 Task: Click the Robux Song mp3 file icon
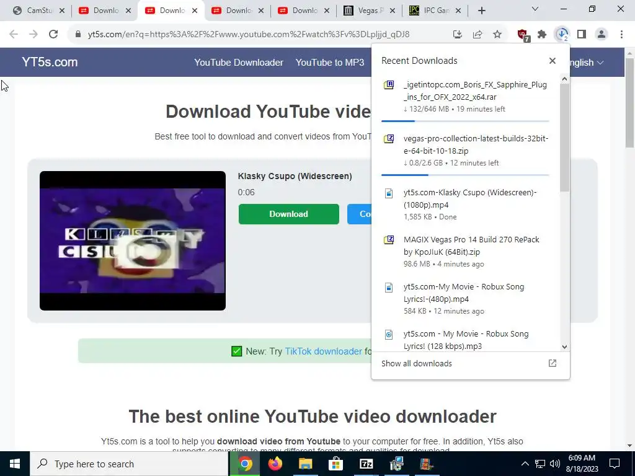[x=389, y=334]
